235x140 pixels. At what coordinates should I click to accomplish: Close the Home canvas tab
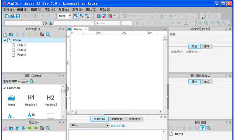(86, 29)
